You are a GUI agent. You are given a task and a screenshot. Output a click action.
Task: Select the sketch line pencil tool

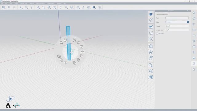coord(38,7)
